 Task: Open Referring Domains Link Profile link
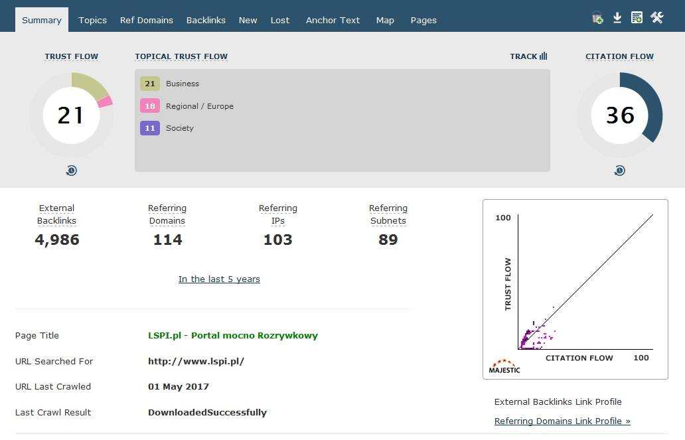(562, 421)
